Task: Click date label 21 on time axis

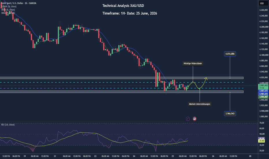Action: coord(55,156)
